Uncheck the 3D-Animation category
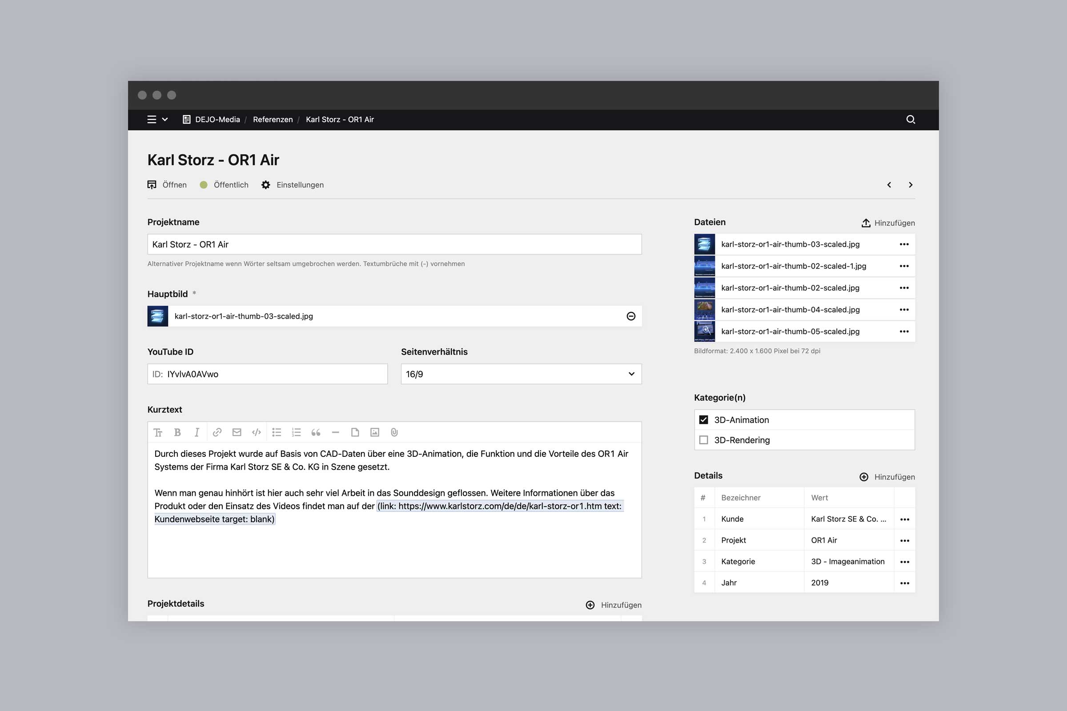Screen dimensions: 1067x711 (x=704, y=420)
